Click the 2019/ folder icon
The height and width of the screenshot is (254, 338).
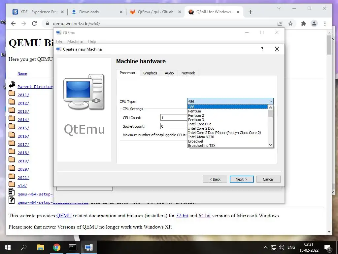click(12, 160)
